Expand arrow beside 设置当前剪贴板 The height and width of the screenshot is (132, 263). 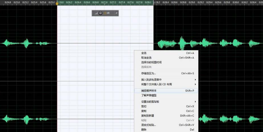pyautogui.click(x=195, y=101)
